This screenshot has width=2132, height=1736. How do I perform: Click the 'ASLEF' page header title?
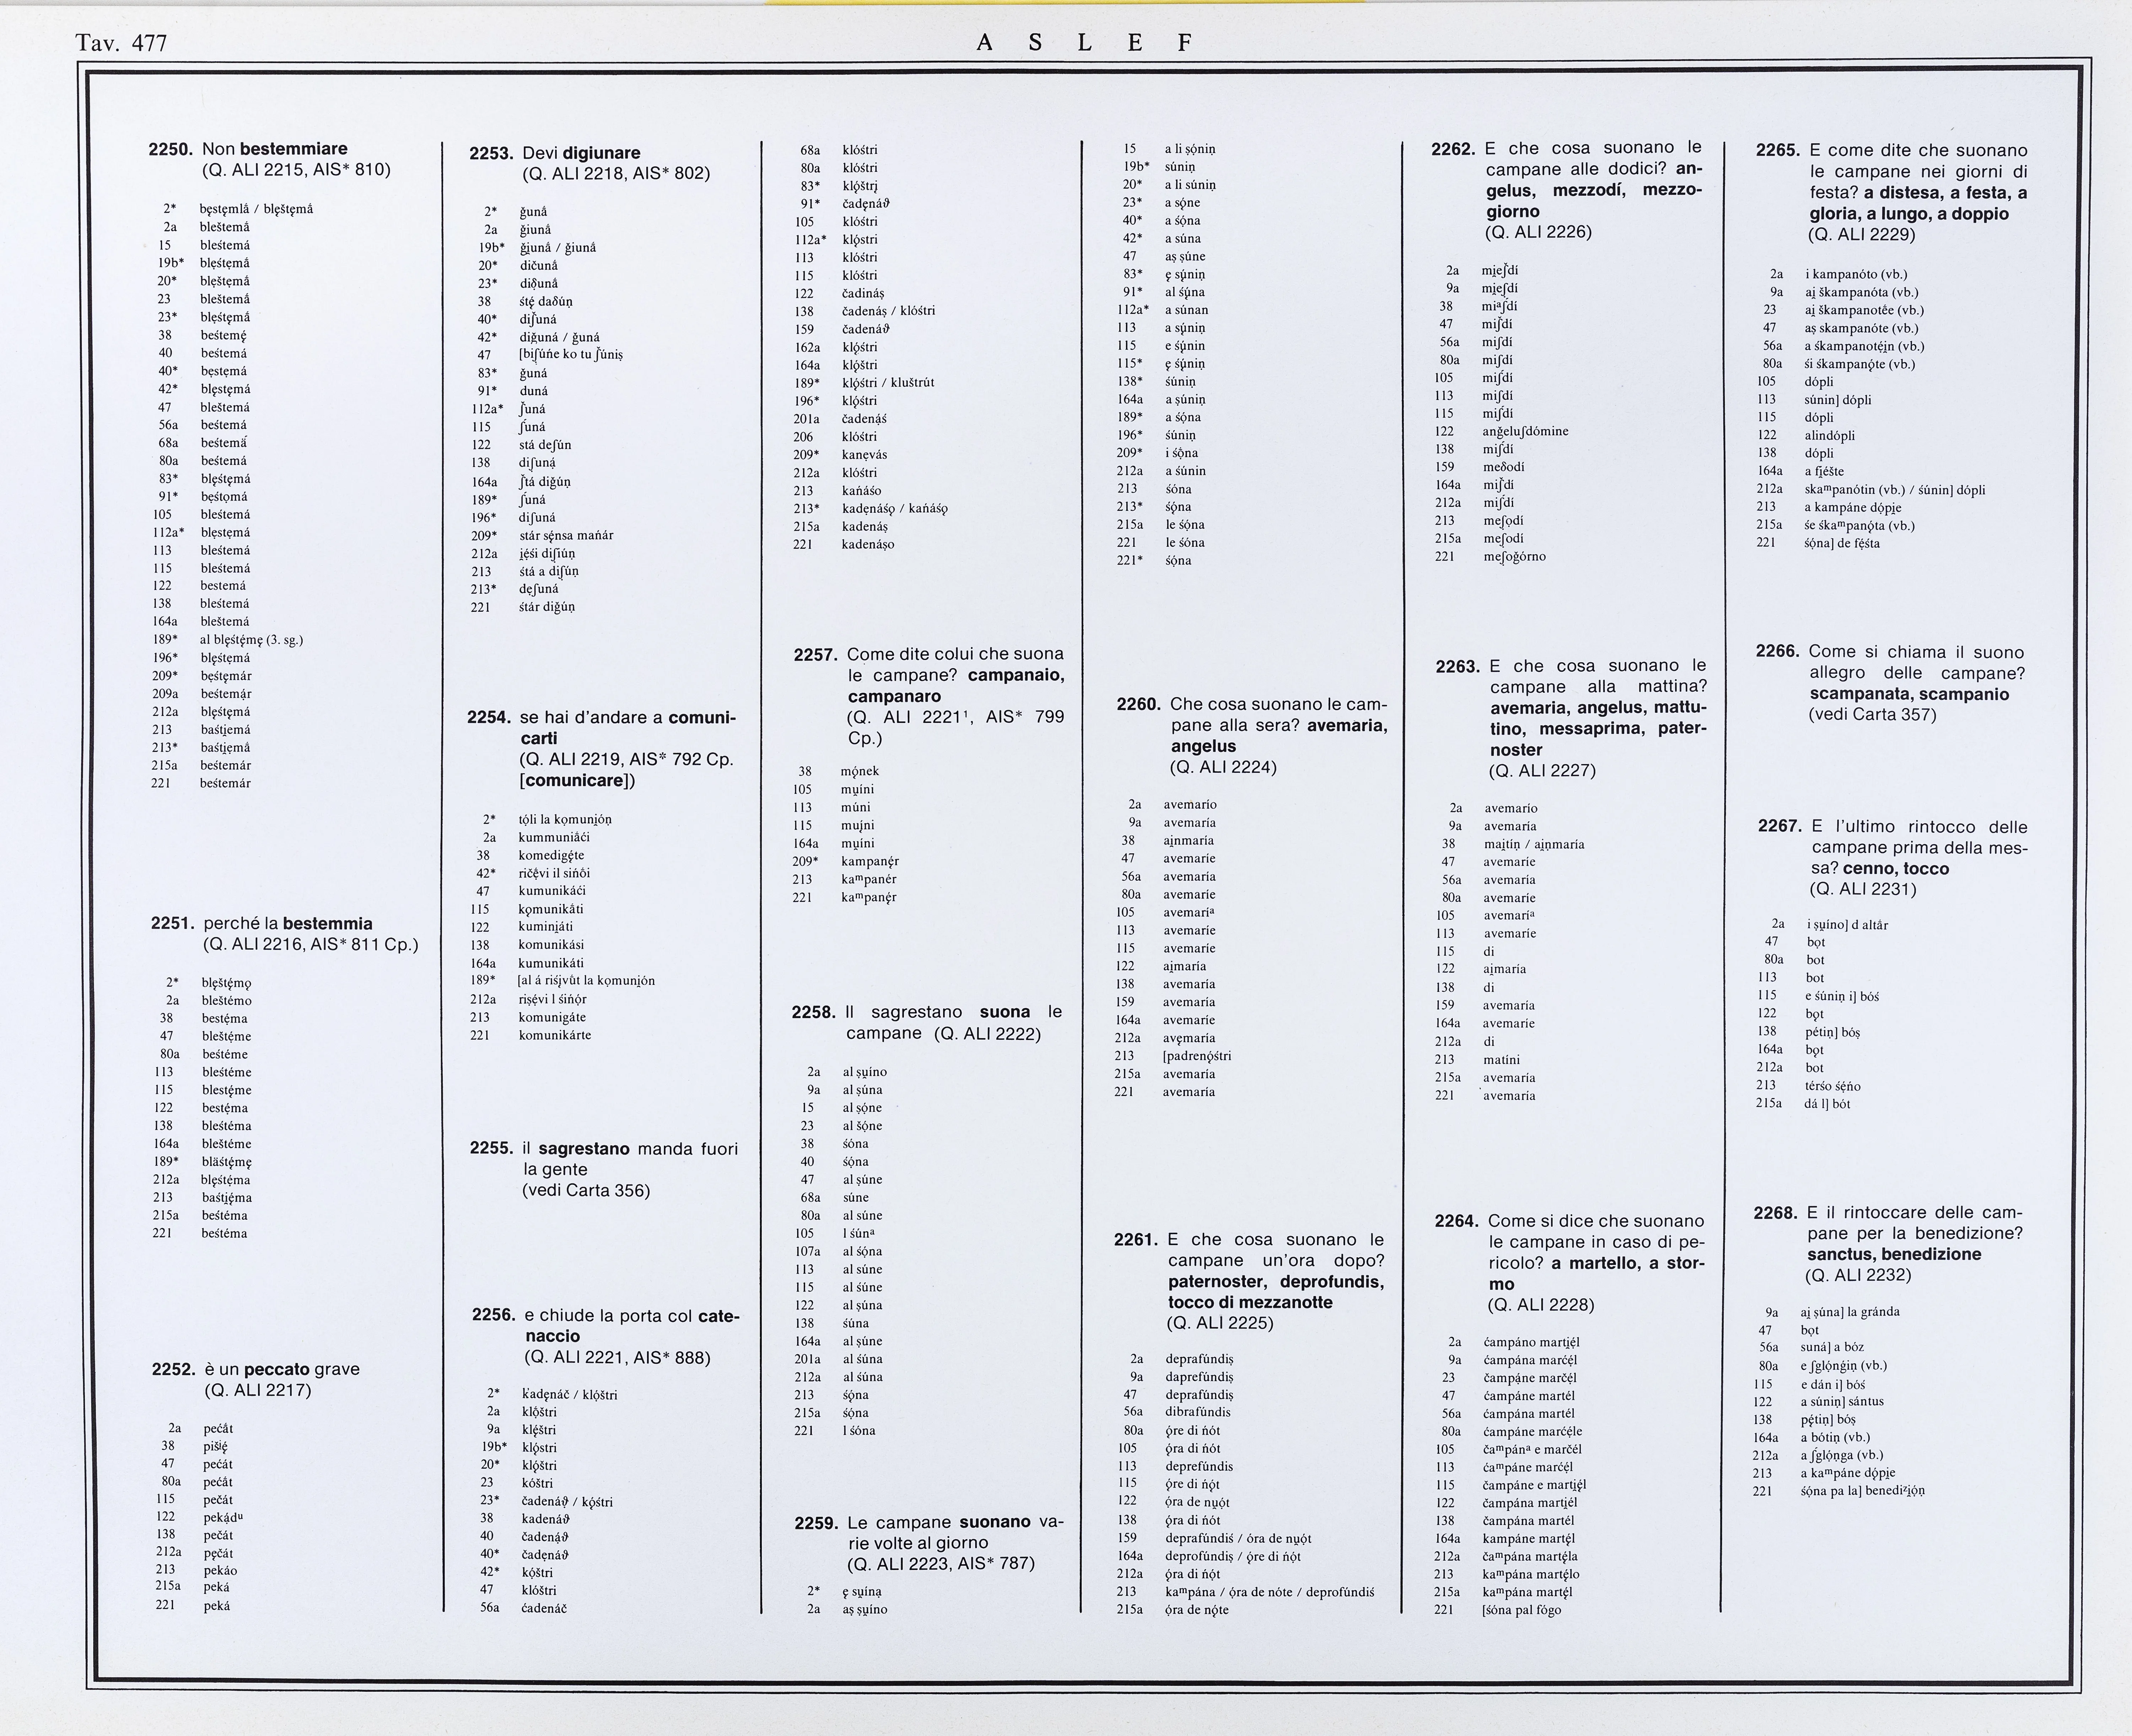pos(1084,42)
